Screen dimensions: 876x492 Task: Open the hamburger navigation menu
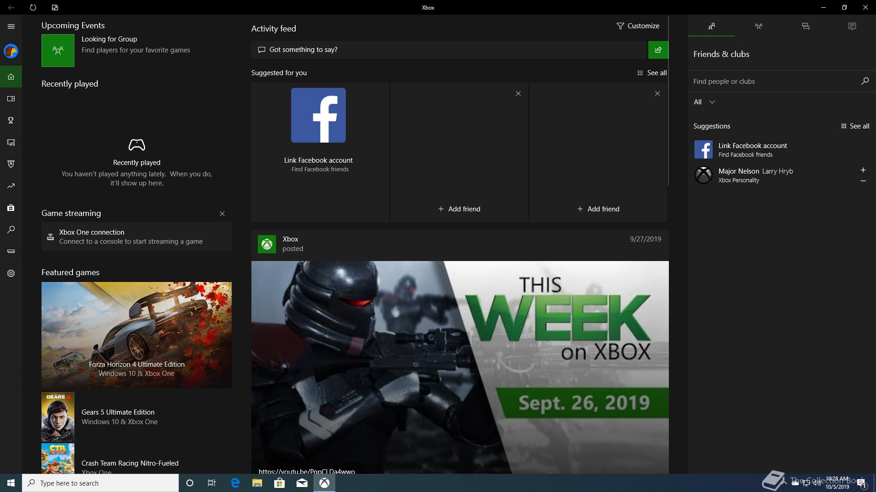click(11, 26)
